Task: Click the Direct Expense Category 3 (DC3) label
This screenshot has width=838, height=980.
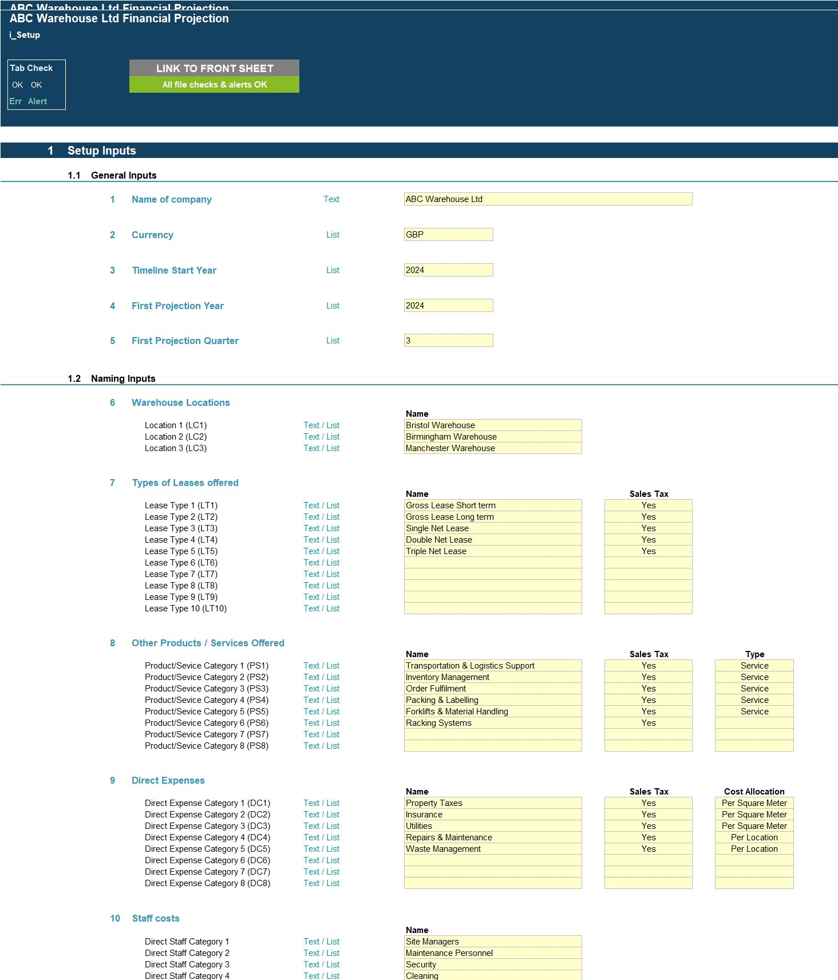Action: (207, 826)
